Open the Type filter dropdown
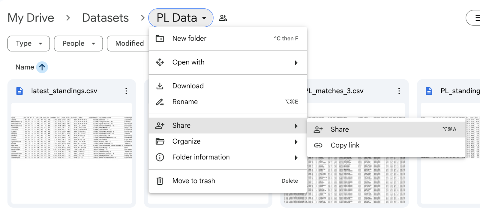Viewport: 480px width, 223px height. click(29, 43)
